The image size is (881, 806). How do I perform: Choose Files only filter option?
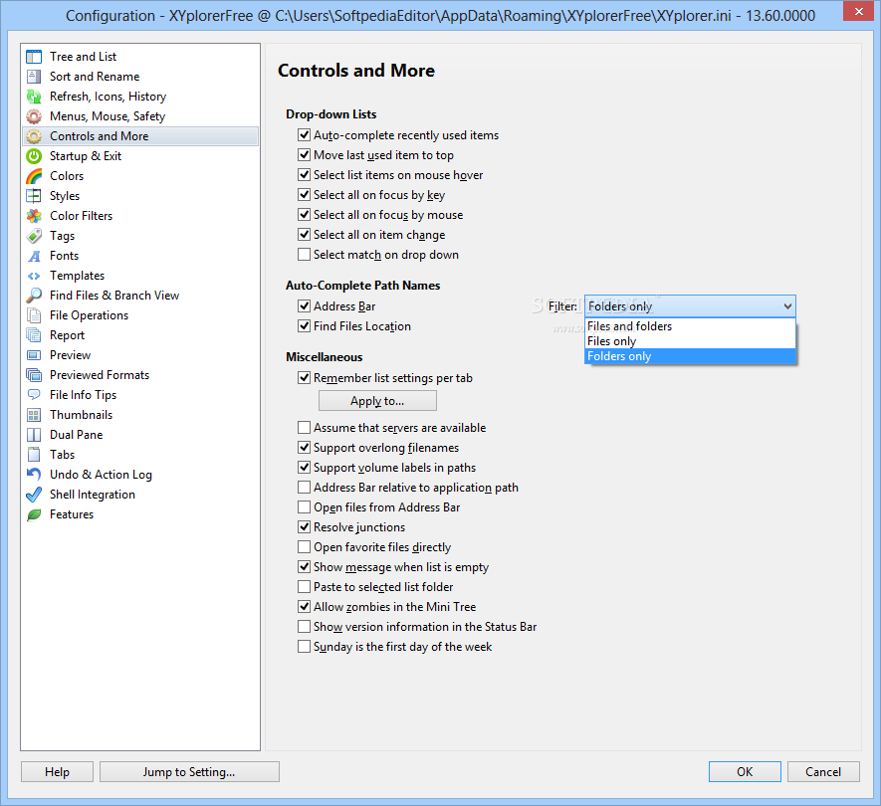point(690,341)
